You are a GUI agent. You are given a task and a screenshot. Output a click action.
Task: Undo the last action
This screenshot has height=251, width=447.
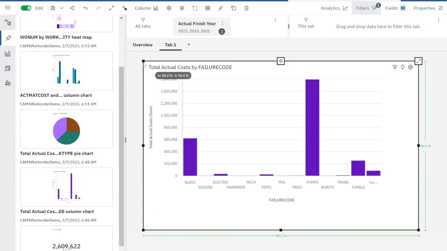[86, 8]
